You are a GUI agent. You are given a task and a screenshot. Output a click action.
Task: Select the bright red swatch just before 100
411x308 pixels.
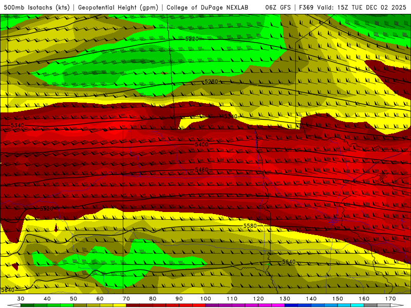coord(199,305)
